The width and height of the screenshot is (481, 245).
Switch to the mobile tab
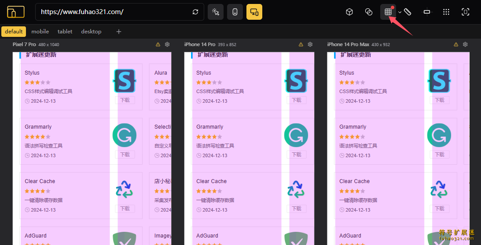40,32
